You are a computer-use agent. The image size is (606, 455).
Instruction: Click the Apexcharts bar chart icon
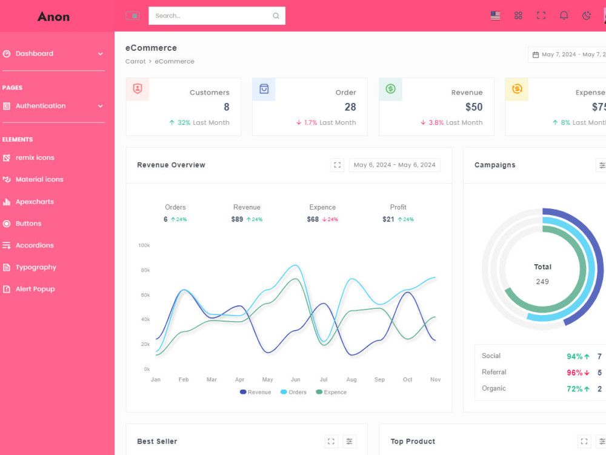tap(7, 202)
